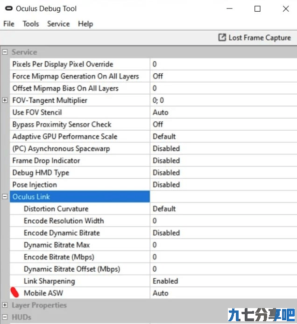297x324 pixels.
Task: Change (PC) Asynchronous Spacewarp Disabled value
Action: [224, 148]
